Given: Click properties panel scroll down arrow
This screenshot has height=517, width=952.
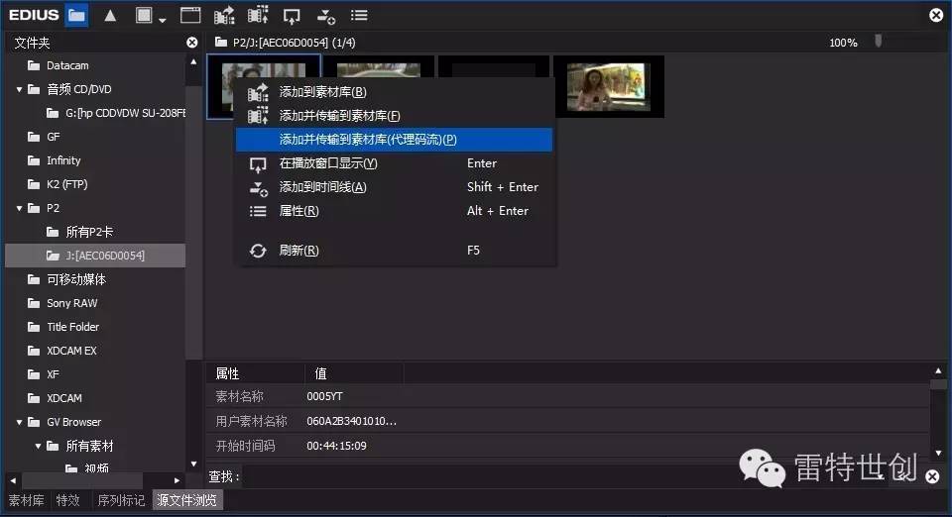Looking at the screenshot, I should (x=939, y=453).
